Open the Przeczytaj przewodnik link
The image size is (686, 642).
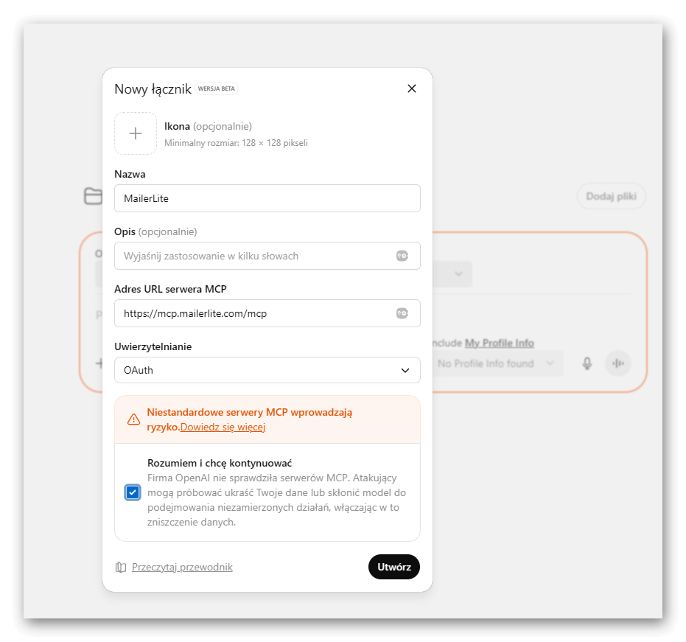coord(182,567)
